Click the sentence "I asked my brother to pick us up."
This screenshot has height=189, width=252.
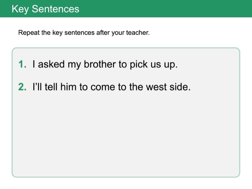105,65
